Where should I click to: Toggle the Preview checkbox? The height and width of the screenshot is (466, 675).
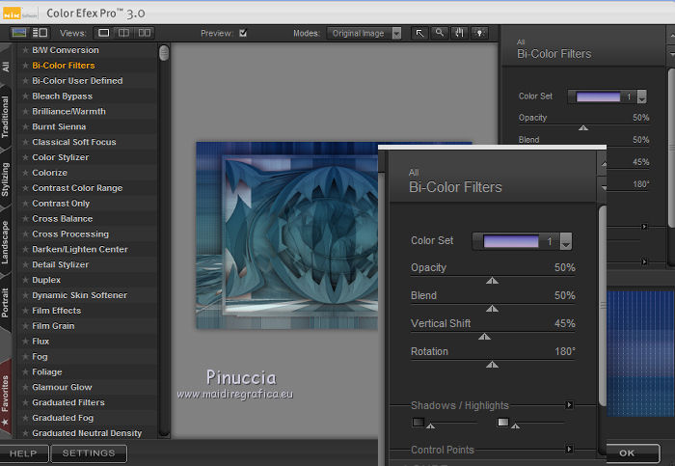tap(243, 33)
